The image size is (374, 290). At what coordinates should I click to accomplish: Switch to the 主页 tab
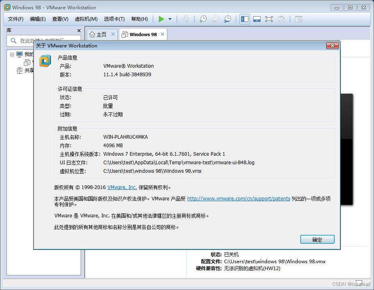(102, 34)
